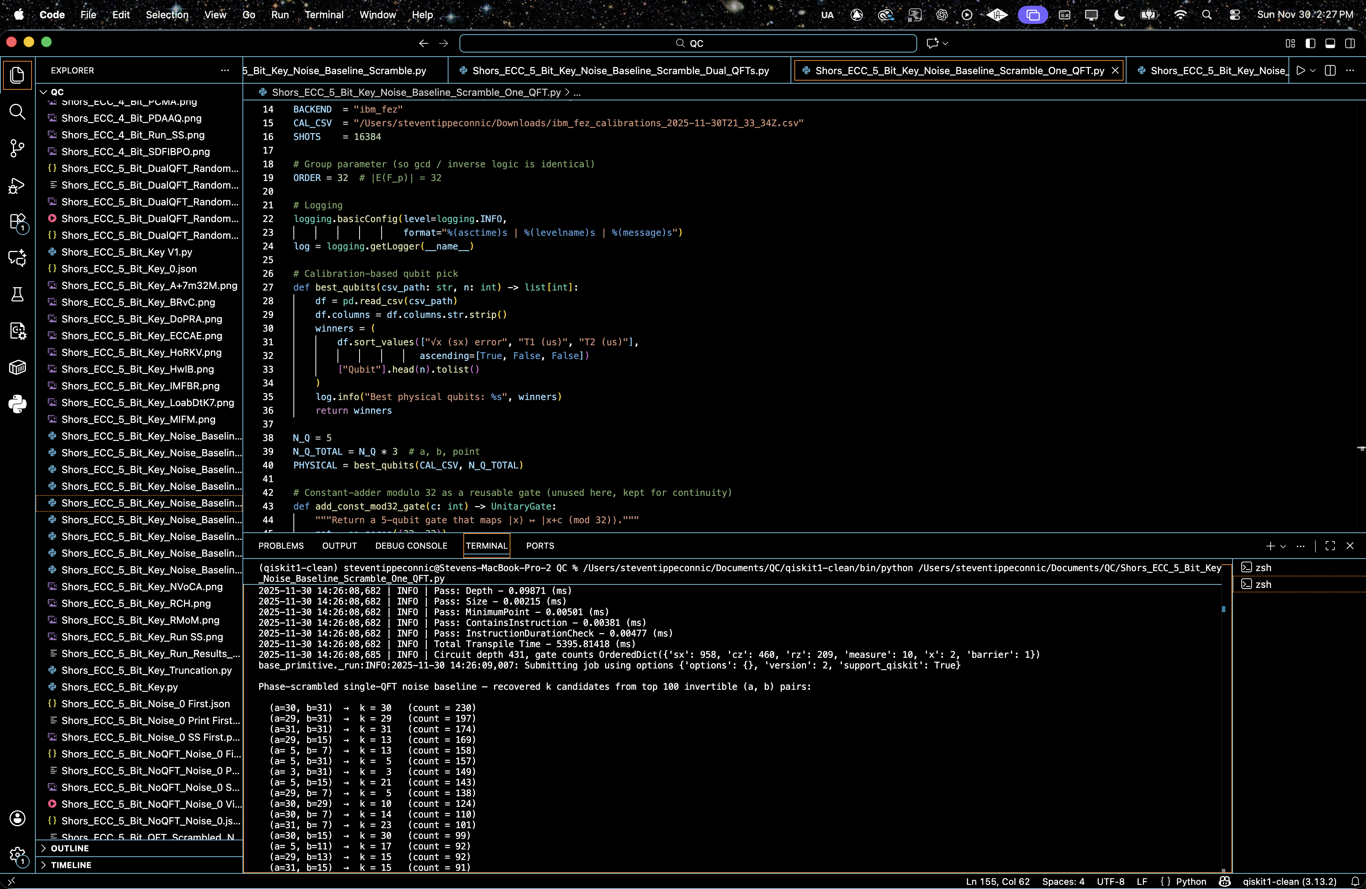Switch to the PROBLEMS panel tab
The image size is (1366, 889).
coord(280,546)
